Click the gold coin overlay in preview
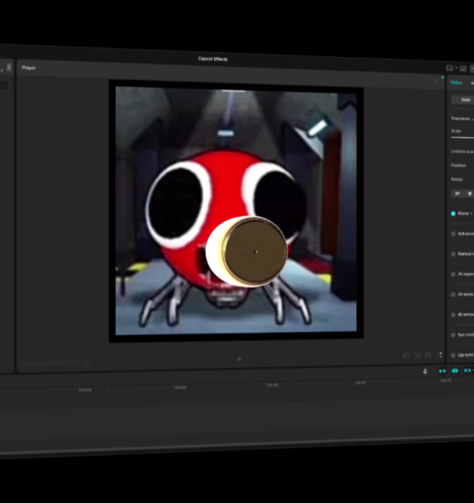Image resolution: width=474 pixels, height=503 pixels. pyautogui.click(x=247, y=251)
